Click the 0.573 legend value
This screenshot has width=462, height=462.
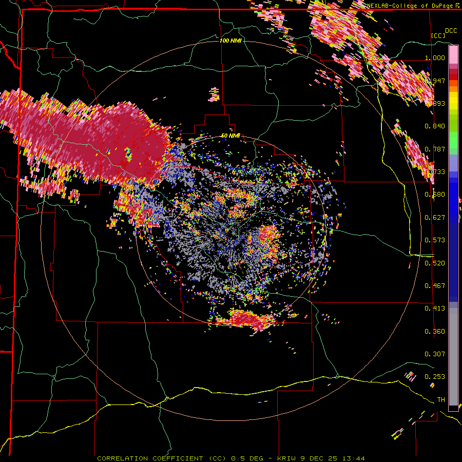pos(435,240)
